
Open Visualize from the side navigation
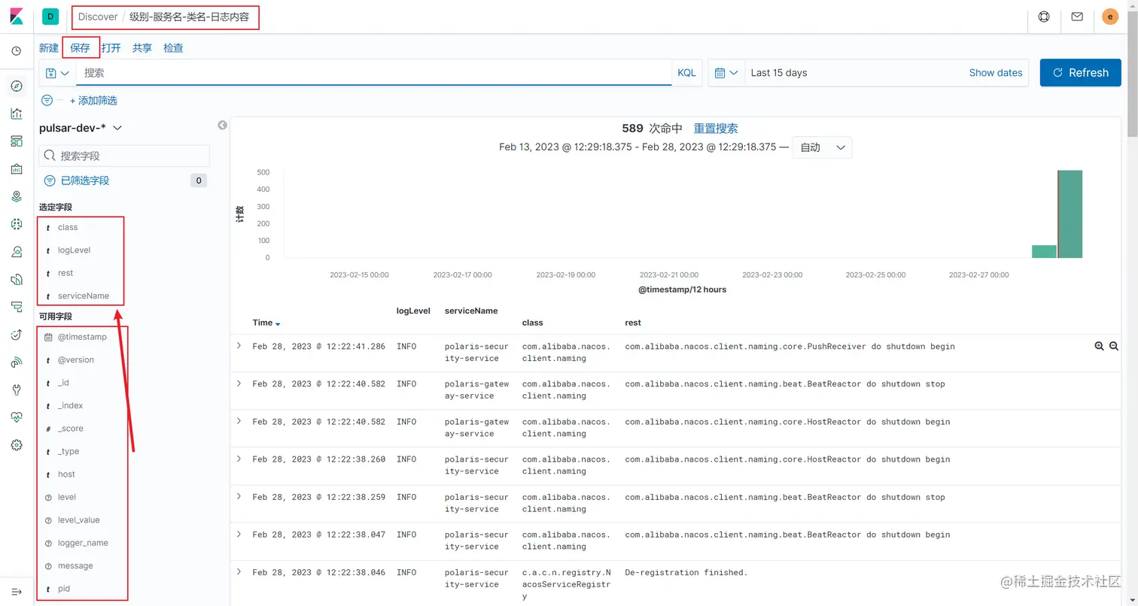point(17,114)
